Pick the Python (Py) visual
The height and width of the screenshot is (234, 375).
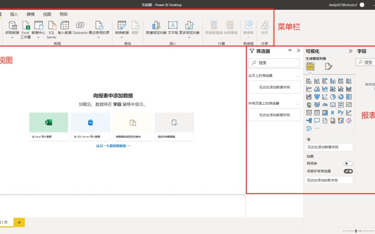coord(341,112)
